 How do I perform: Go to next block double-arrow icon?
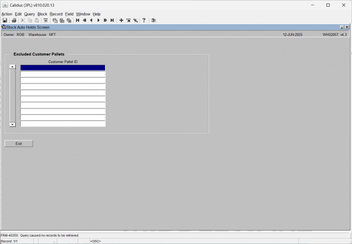pos(105,20)
